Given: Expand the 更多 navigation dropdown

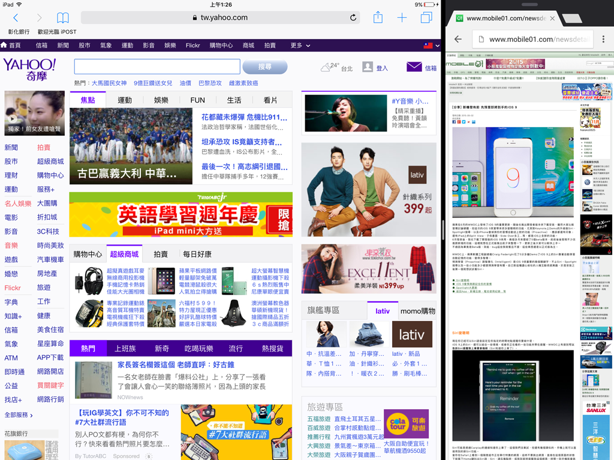Looking at the screenshot, I should coord(300,46).
